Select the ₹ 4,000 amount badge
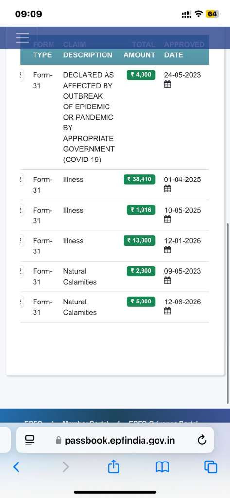Viewport: 230px width, 498px height. click(141, 74)
